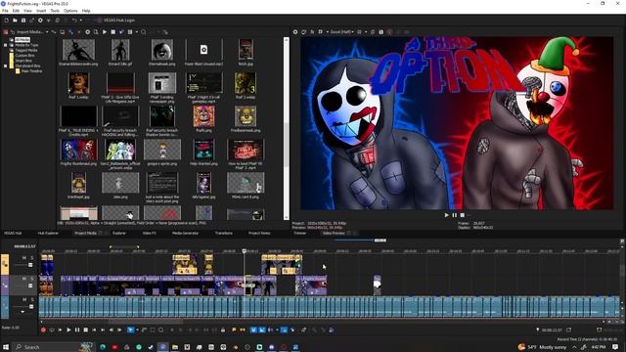Click the timeline horizontal scrollbar
626x352 pixels.
pyautogui.click(x=146, y=322)
